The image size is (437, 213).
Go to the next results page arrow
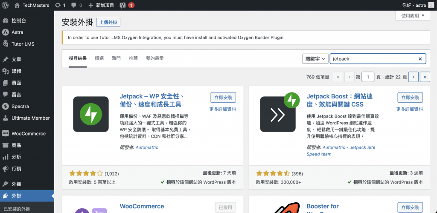tap(413, 77)
